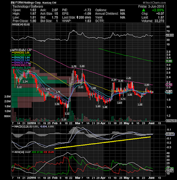
Task: Select the 1.87 last-price tag on price axis
Action: (x=168, y=91)
